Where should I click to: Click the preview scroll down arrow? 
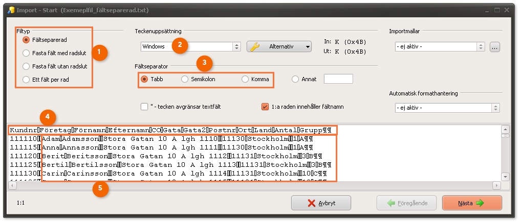[505, 177]
